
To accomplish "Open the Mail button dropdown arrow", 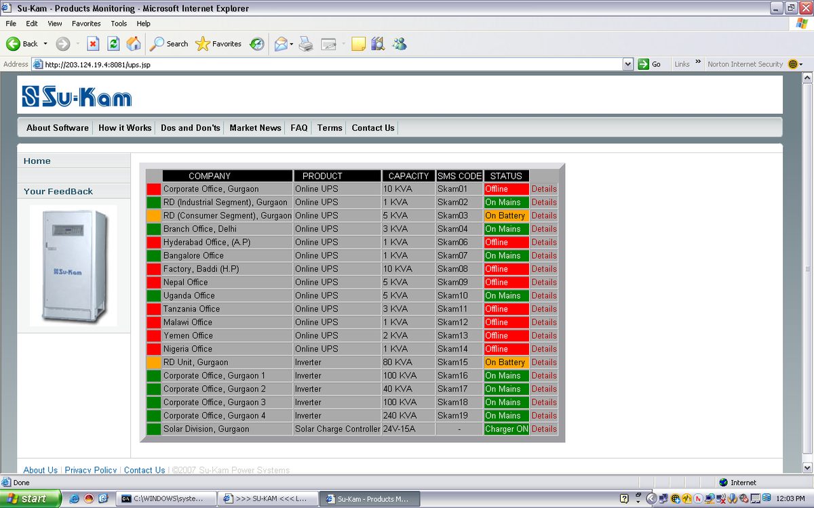I will click(x=292, y=44).
